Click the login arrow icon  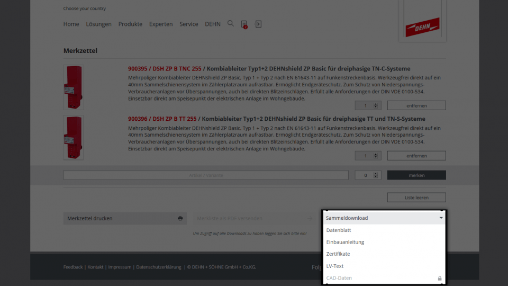pos(258,24)
